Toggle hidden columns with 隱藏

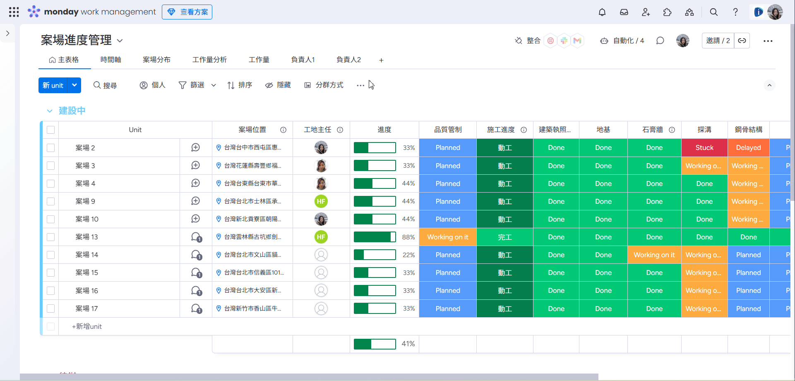(x=278, y=85)
